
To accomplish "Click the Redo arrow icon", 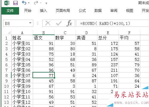I will pos(36,3).
